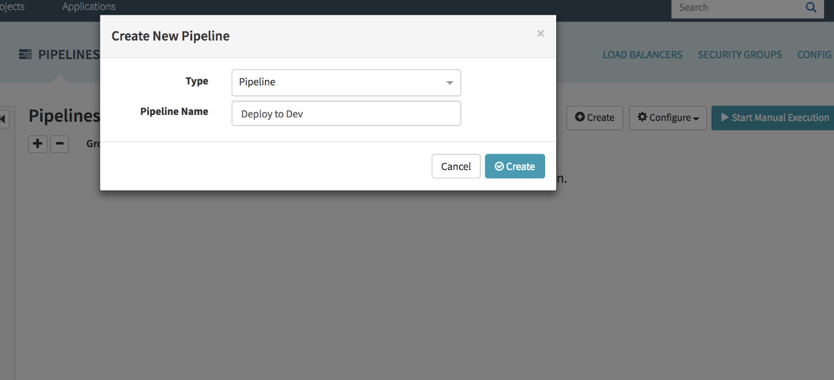Expand the Configure dropdown menu
834x380 pixels.
(x=668, y=117)
